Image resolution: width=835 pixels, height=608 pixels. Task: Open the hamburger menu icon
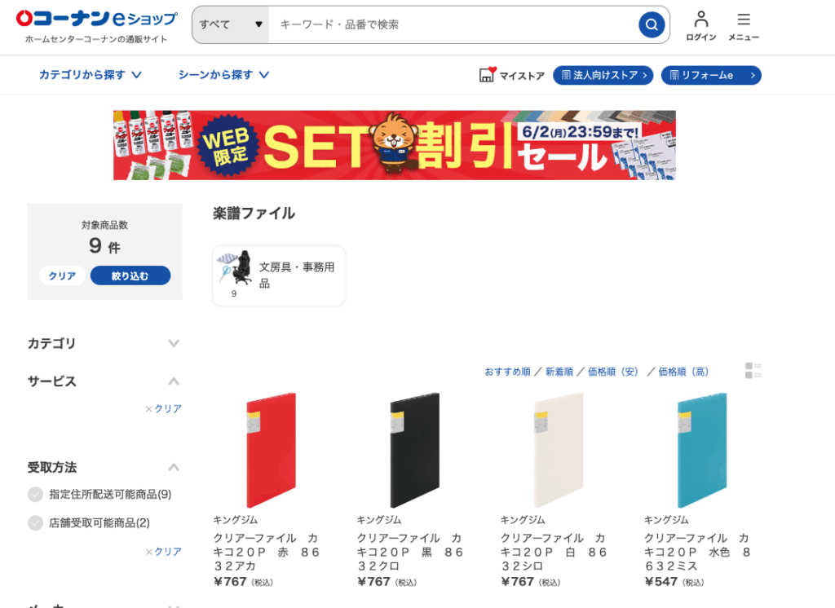(x=744, y=20)
